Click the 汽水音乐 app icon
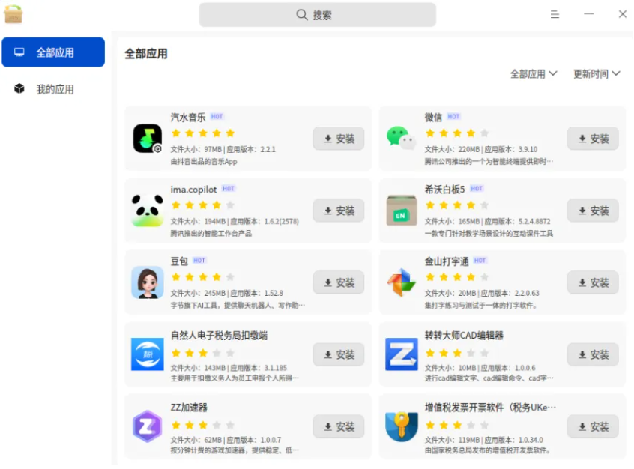This screenshot has width=634, height=469. (x=148, y=139)
